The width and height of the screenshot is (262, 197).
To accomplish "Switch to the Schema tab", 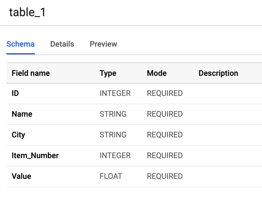I will tap(20, 44).
